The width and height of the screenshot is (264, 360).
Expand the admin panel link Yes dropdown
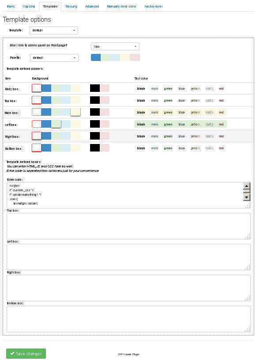pyautogui.click(x=115, y=46)
